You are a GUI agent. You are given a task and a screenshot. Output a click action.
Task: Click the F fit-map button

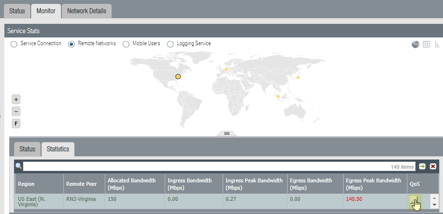pyautogui.click(x=16, y=124)
